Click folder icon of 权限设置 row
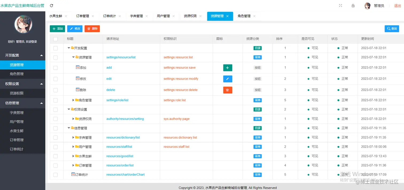 (x=72, y=109)
